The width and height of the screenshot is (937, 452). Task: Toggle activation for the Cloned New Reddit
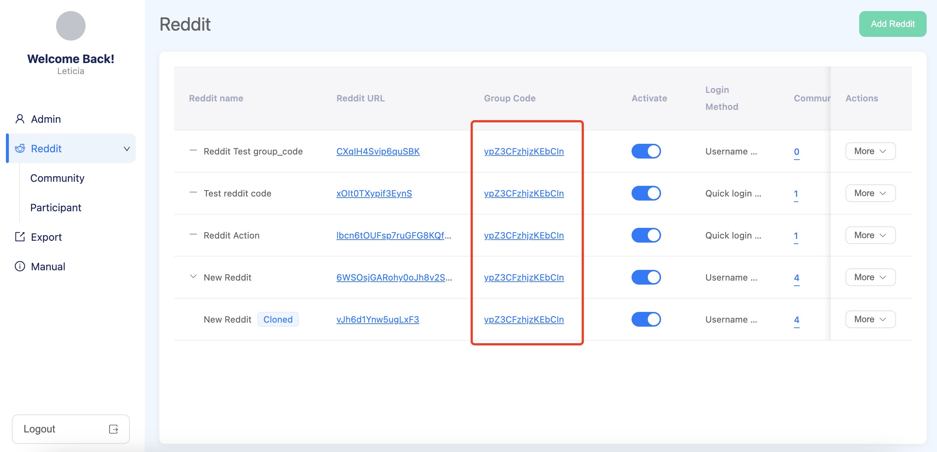(x=646, y=319)
